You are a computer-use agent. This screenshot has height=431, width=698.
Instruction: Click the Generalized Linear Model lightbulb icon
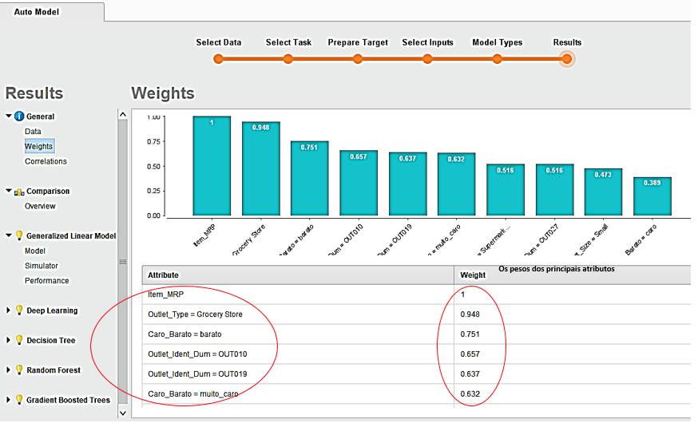click(x=19, y=235)
